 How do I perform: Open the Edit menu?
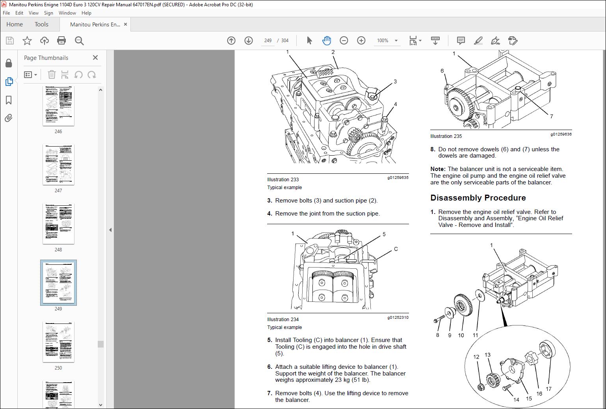[x=19, y=13]
